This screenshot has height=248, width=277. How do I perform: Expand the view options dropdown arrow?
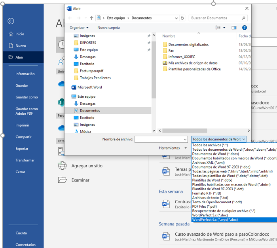pos(224,28)
